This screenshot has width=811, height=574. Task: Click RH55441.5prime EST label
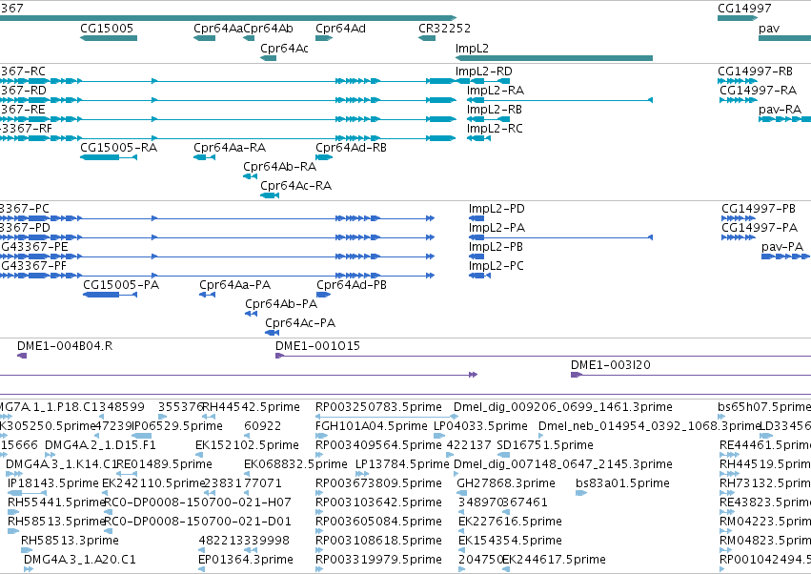tap(56, 502)
